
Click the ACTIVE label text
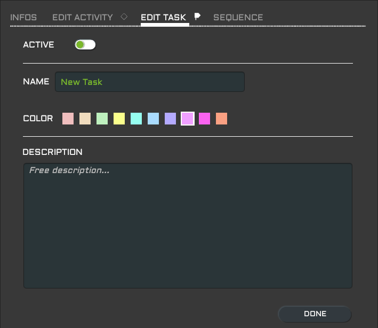coord(38,45)
